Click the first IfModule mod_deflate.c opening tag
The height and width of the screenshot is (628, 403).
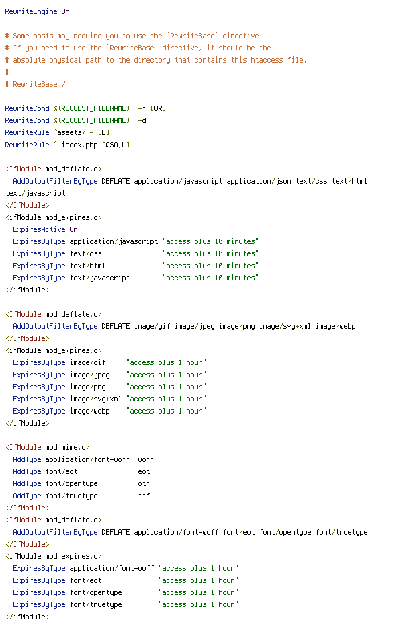pyautogui.click(x=54, y=169)
